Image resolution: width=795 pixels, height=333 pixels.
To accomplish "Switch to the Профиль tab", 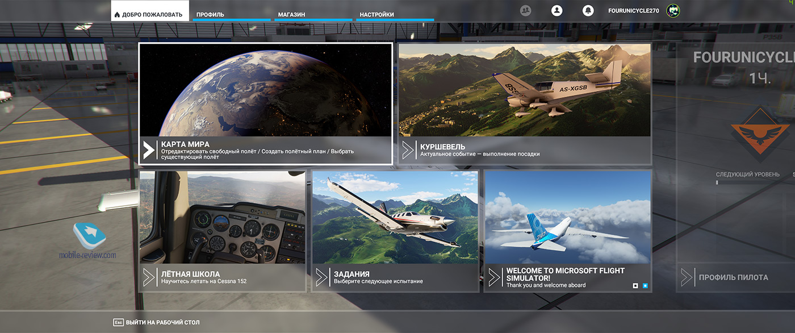I will [x=232, y=14].
